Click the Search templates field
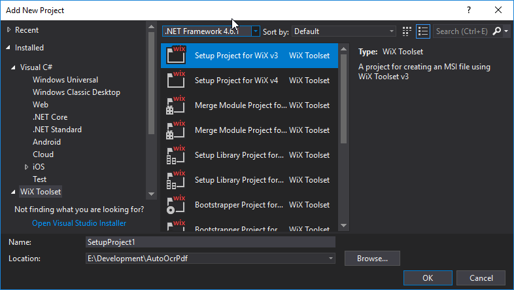Screen dimensions: 514x290 pyautogui.click(x=463, y=31)
